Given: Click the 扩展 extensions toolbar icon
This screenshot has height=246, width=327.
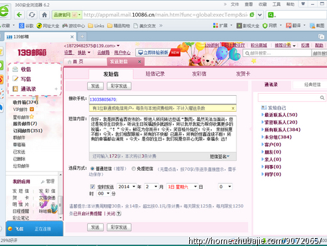Looking at the screenshot, I should tap(215, 26).
